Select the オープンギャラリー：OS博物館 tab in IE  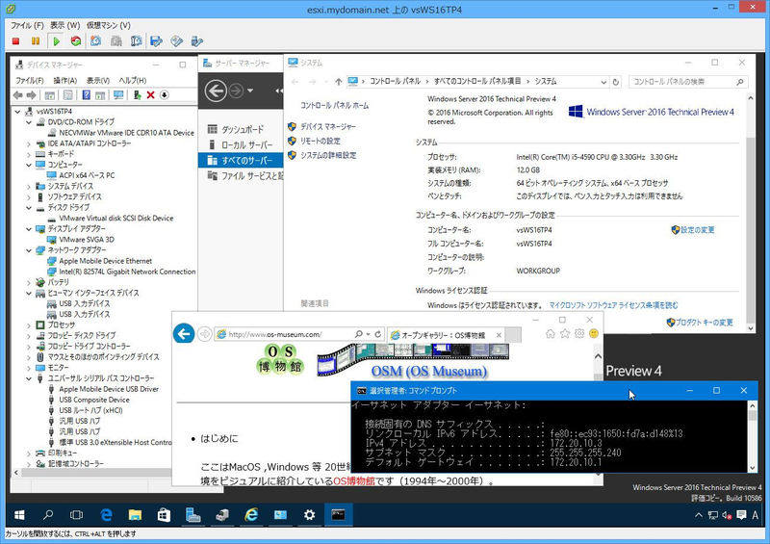click(x=446, y=335)
